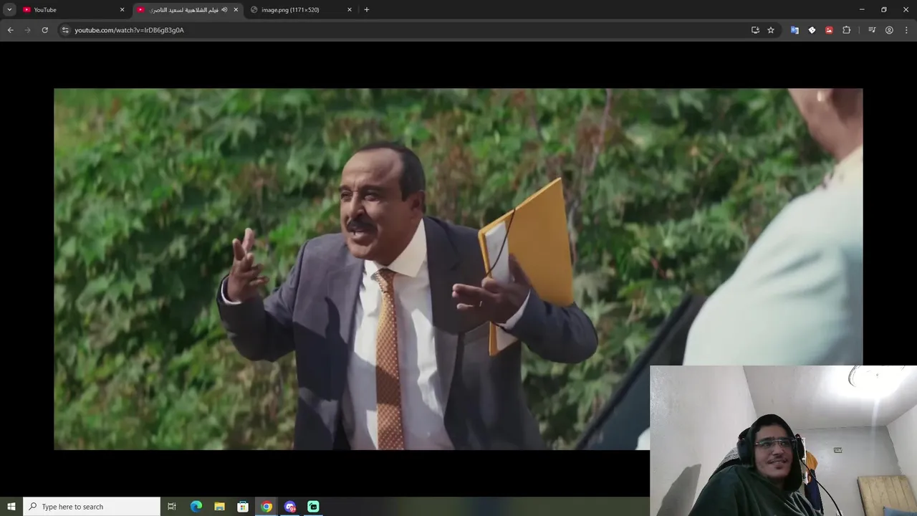Bookmark this page with the star icon
This screenshot has width=917, height=516.
(771, 30)
